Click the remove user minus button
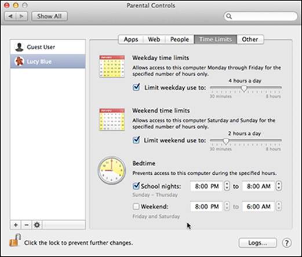The image size is (302, 257). (x=27, y=225)
